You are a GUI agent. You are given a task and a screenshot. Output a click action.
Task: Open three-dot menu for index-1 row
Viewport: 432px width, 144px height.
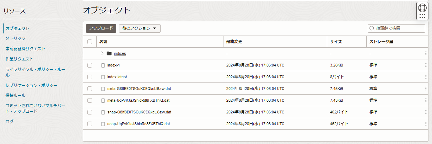point(426,65)
